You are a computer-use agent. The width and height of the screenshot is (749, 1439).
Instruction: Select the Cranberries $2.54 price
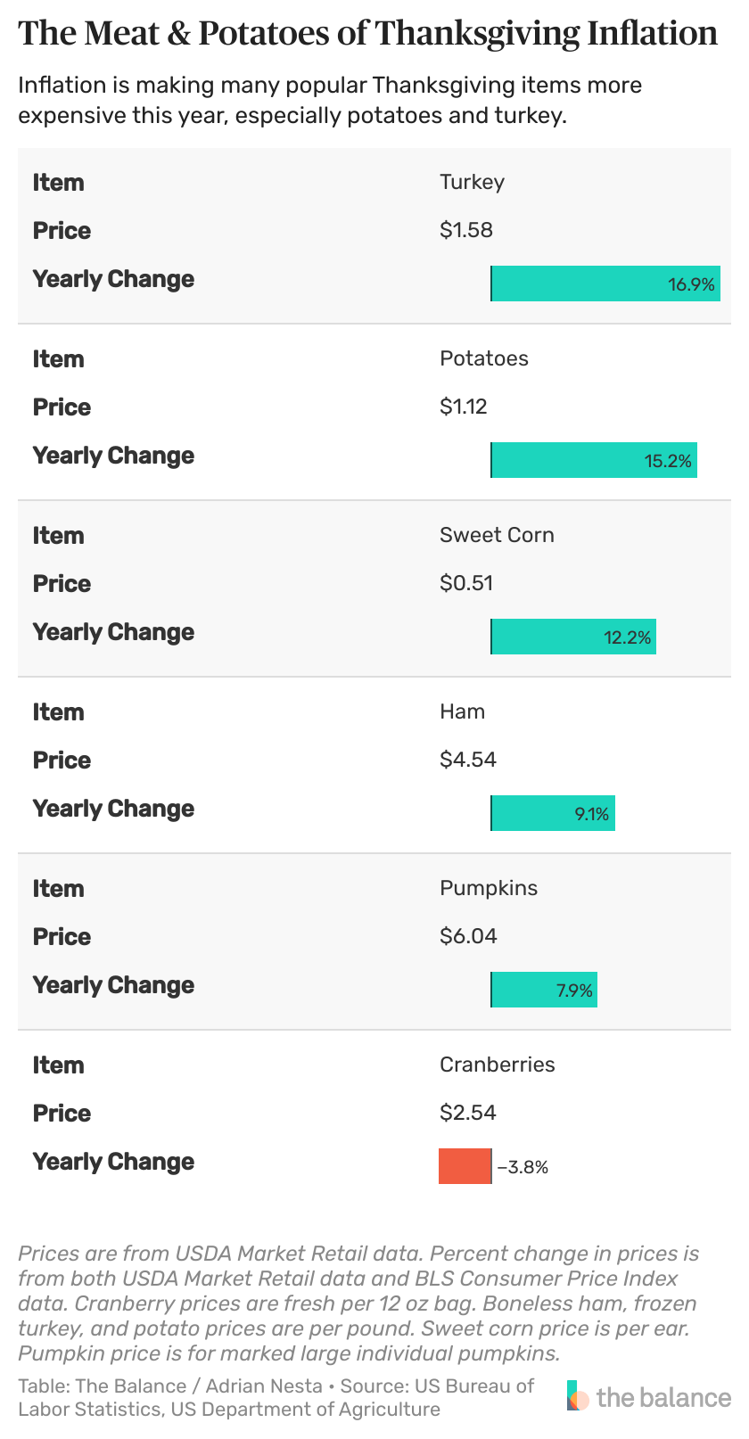click(468, 1113)
